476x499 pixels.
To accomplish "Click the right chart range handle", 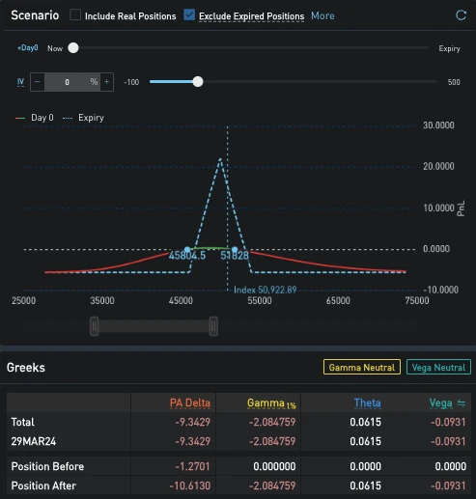I will 213,326.
